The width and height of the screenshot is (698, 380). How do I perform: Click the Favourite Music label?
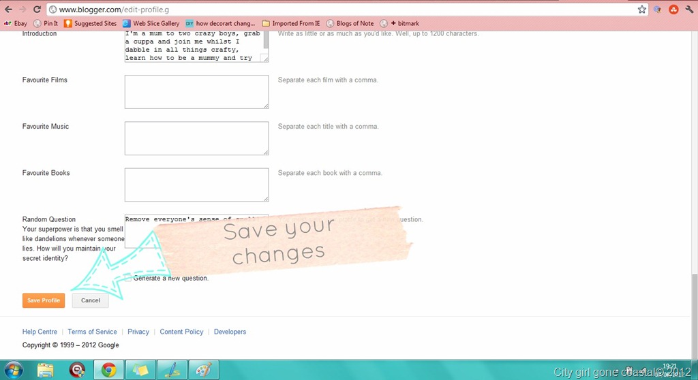46,127
